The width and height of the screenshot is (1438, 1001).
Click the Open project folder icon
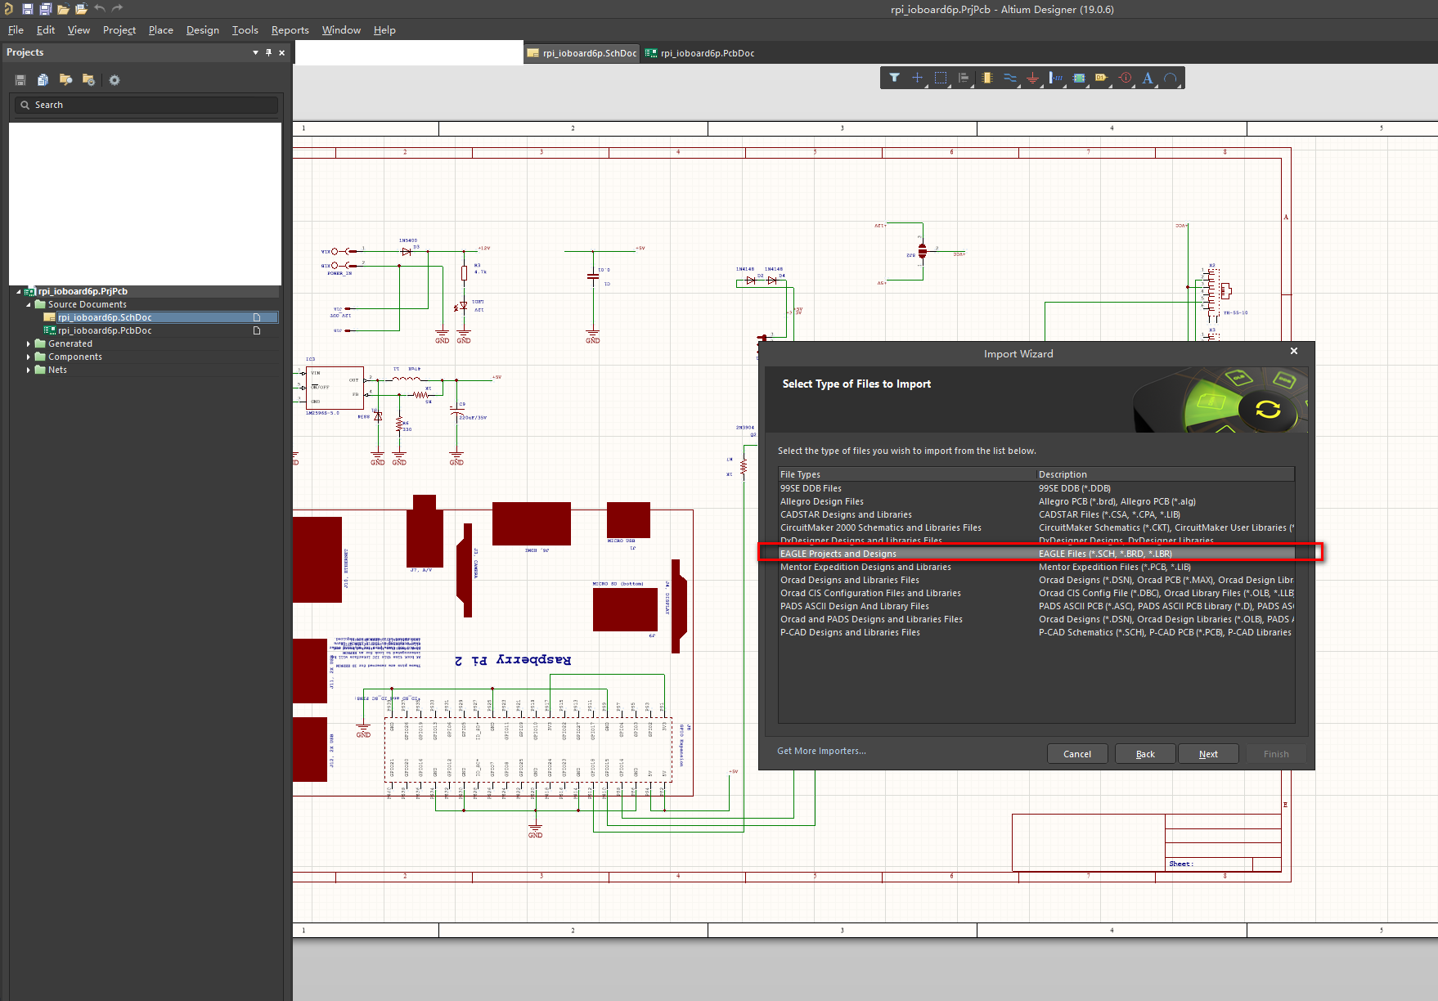(x=81, y=9)
